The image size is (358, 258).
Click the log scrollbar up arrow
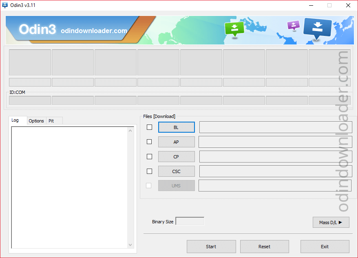tap(130, 131)
